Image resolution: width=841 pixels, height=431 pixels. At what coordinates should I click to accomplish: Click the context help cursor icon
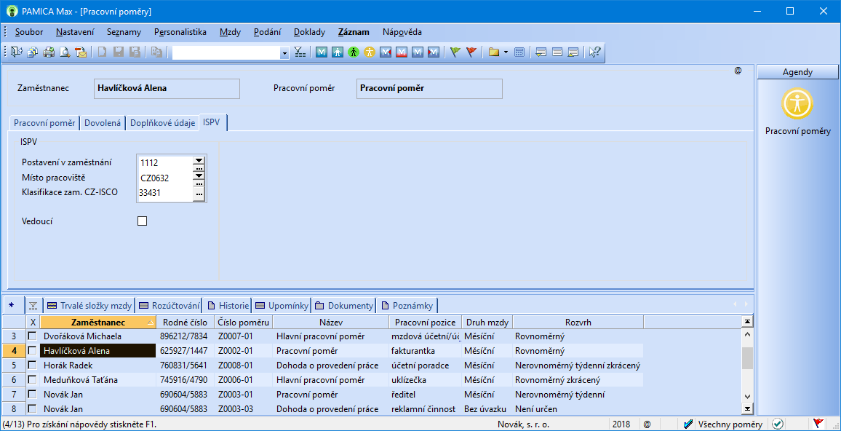click(594, 52)
